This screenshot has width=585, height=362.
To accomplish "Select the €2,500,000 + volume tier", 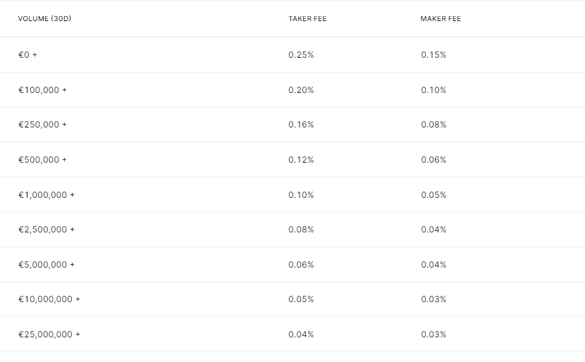I will coord(47,230).
